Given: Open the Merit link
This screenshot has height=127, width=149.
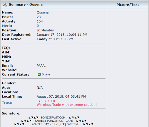Looking at the screenshot, I should tap(7, 26).
